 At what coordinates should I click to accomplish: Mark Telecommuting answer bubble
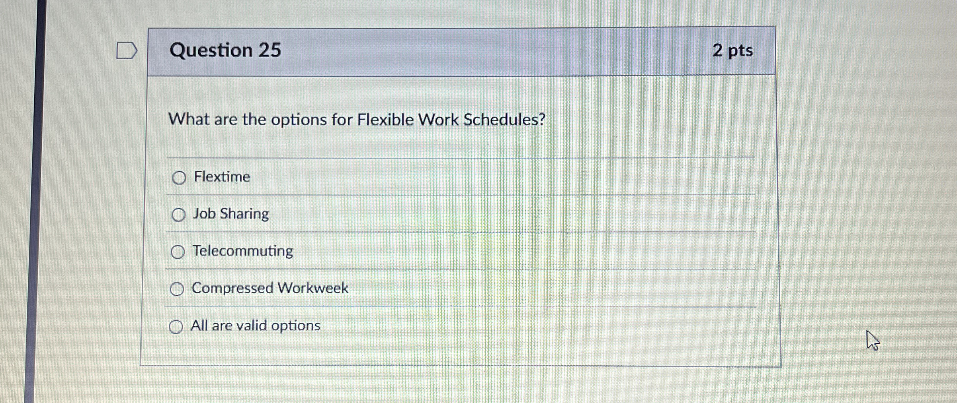tap(178, 252)
